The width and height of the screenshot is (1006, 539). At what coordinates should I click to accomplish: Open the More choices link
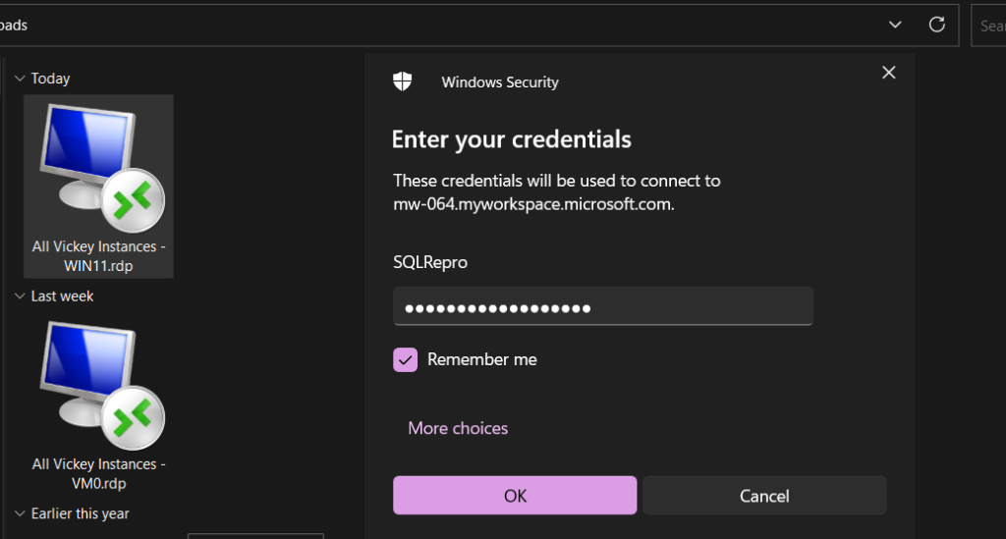coord(458,428)
